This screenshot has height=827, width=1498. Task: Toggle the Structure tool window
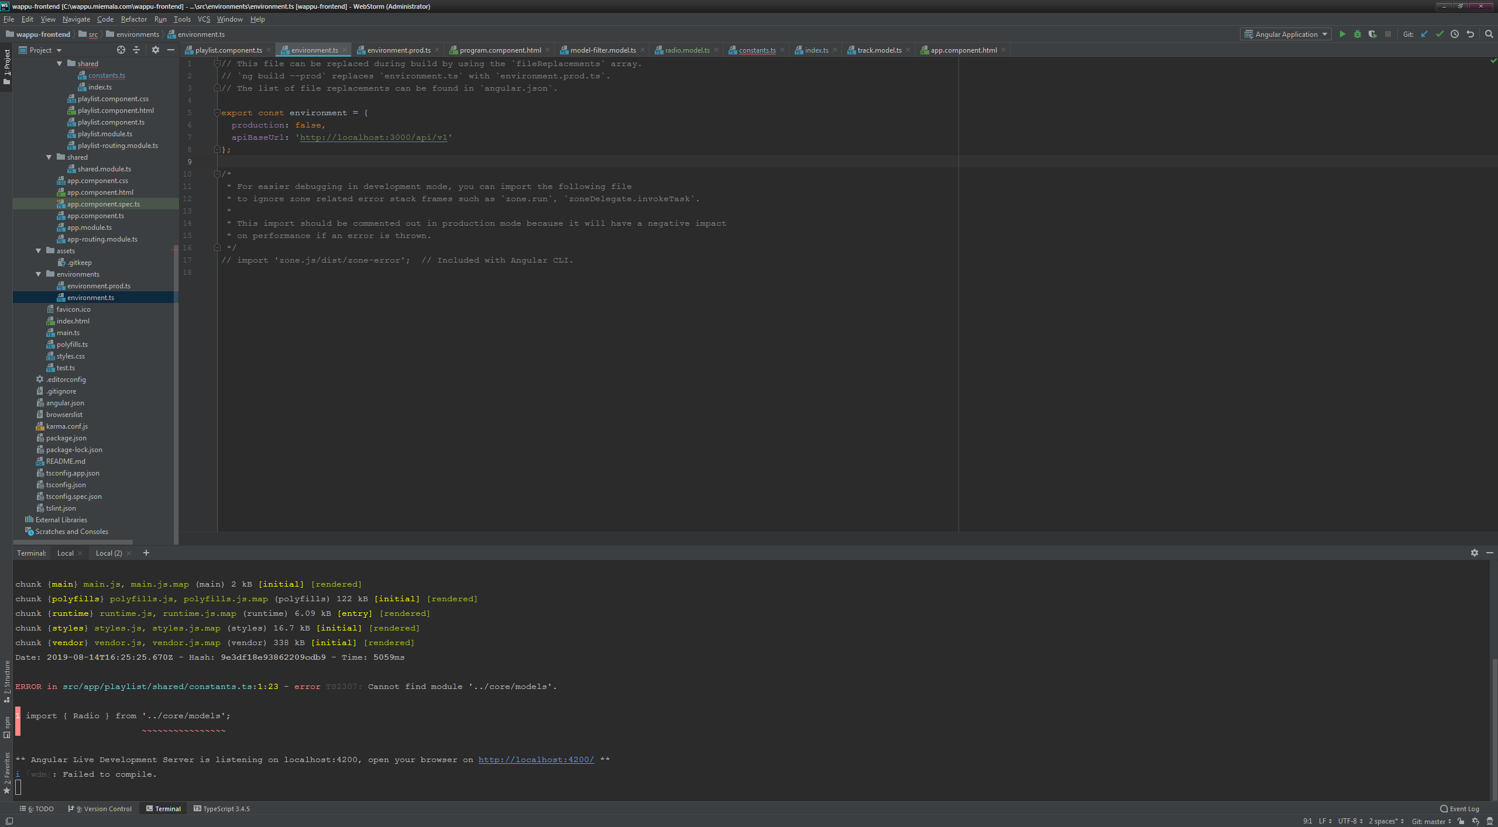coord(6,681)
